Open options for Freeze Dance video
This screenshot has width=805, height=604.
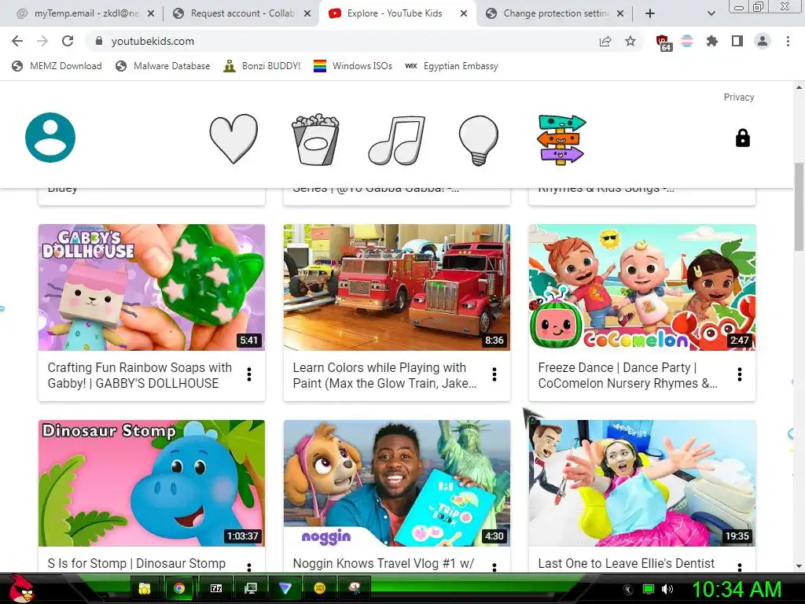point(740,374)
